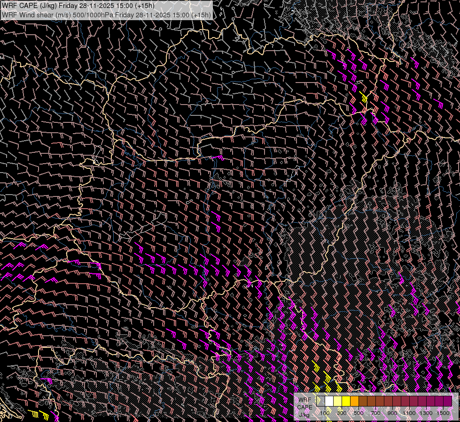Select the 500 tick label in legend
Image resolution: width=460 pixels, height=422 pixels.
[359, 413]
